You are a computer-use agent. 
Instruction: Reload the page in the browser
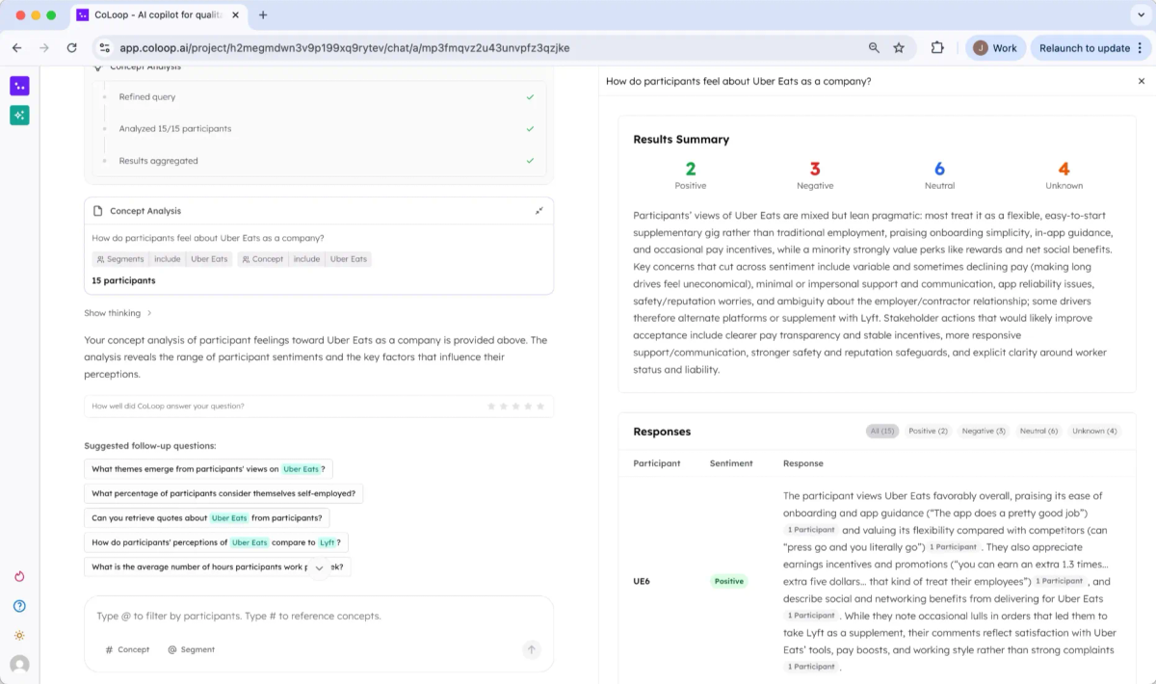71,47
